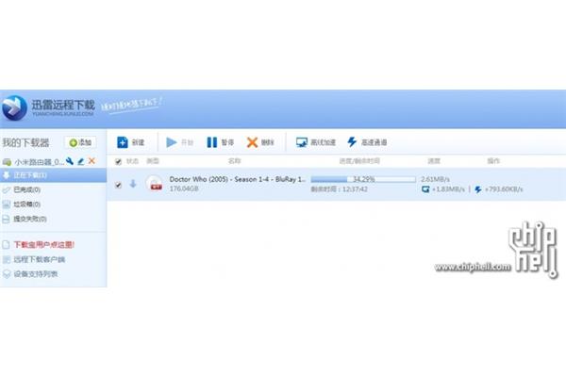The width and height of the screenshot is (566, 377).
Task: Pause downloads with the 暂停 button
Action: click(220, 142)
